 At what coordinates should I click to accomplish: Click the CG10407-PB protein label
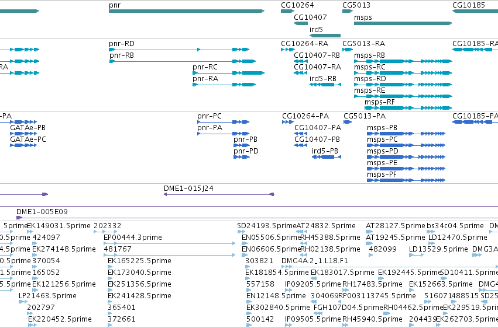[317, 139]
